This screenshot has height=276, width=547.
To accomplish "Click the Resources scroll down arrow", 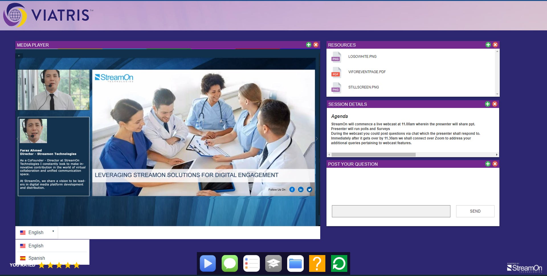I will [497, 94].
